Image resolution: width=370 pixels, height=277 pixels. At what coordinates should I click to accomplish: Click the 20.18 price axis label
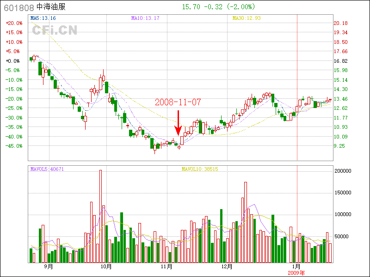341,23
